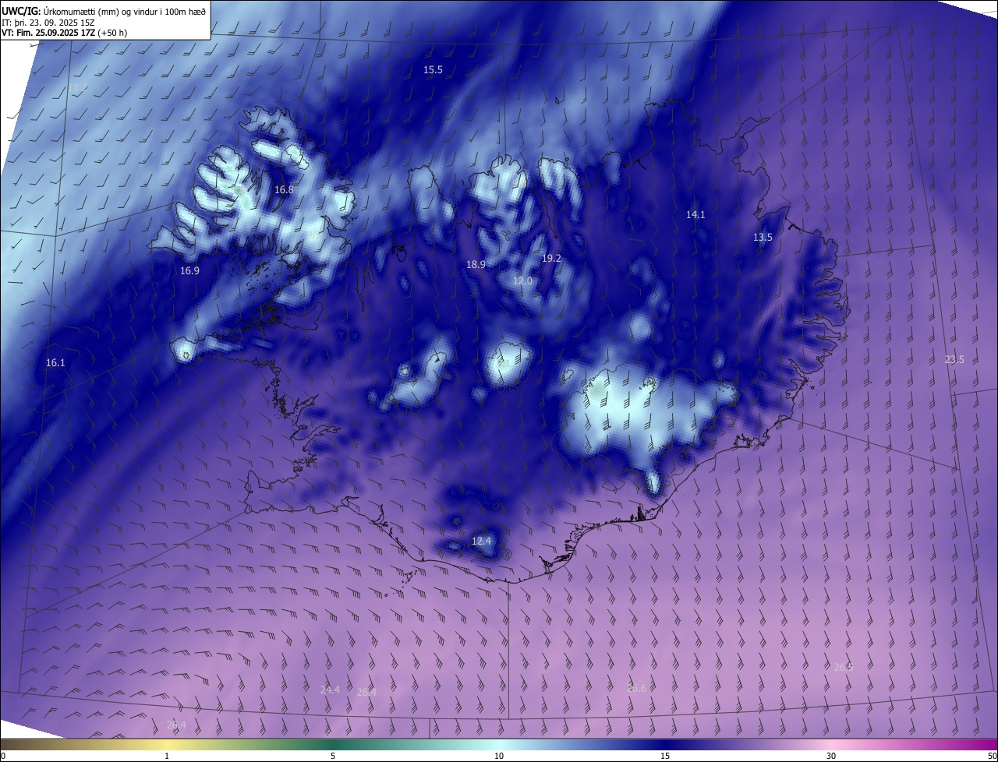Click the 19.2 value label on the map
The image size is (998, 762).
pos(551,258)
